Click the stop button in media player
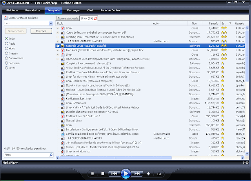 coord(103,174)
